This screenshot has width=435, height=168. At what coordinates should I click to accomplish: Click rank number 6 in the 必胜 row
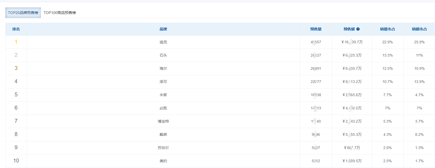pos(16,108)
